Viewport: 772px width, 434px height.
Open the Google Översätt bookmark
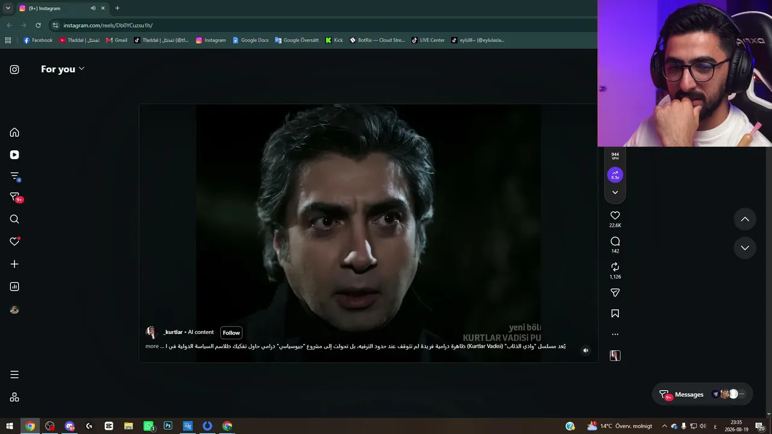(297, 40)
